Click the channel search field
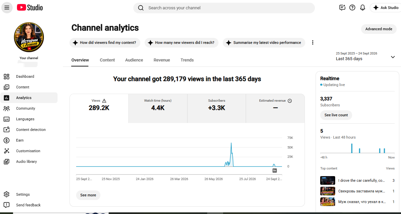401x214 pixels. point(224,8)
